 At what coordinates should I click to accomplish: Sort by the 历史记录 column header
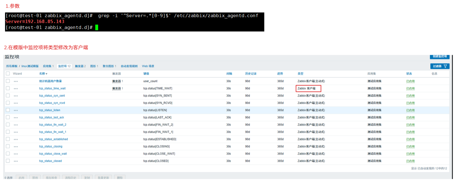(251, 74)
